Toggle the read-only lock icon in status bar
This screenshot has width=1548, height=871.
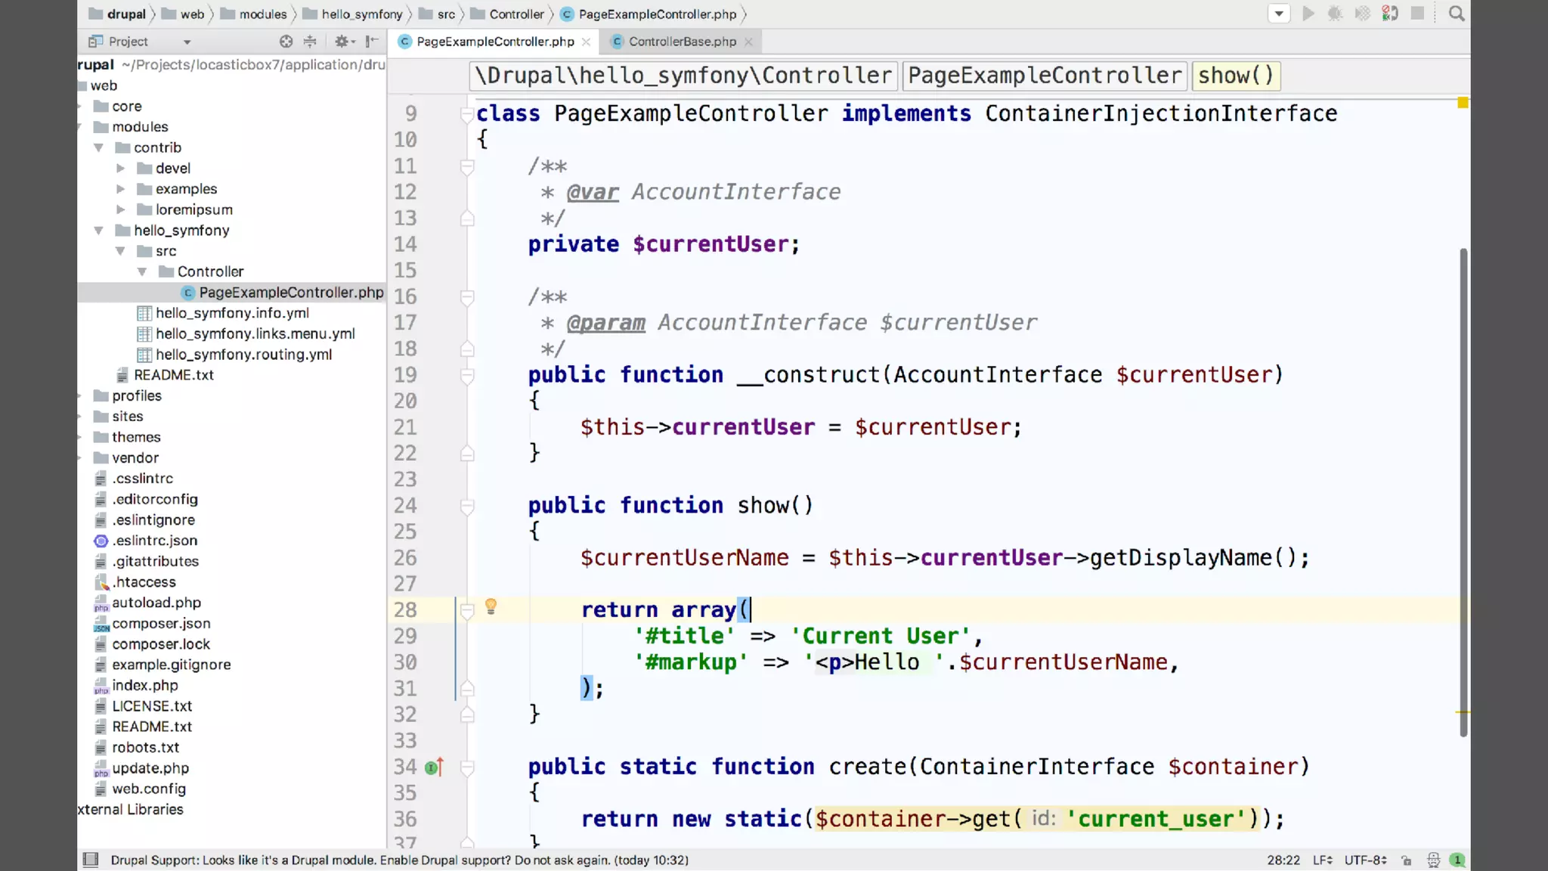click(1406, 860)
